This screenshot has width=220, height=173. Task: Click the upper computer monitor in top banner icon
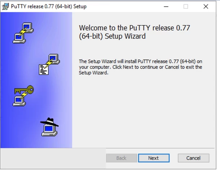click(28, 27)
